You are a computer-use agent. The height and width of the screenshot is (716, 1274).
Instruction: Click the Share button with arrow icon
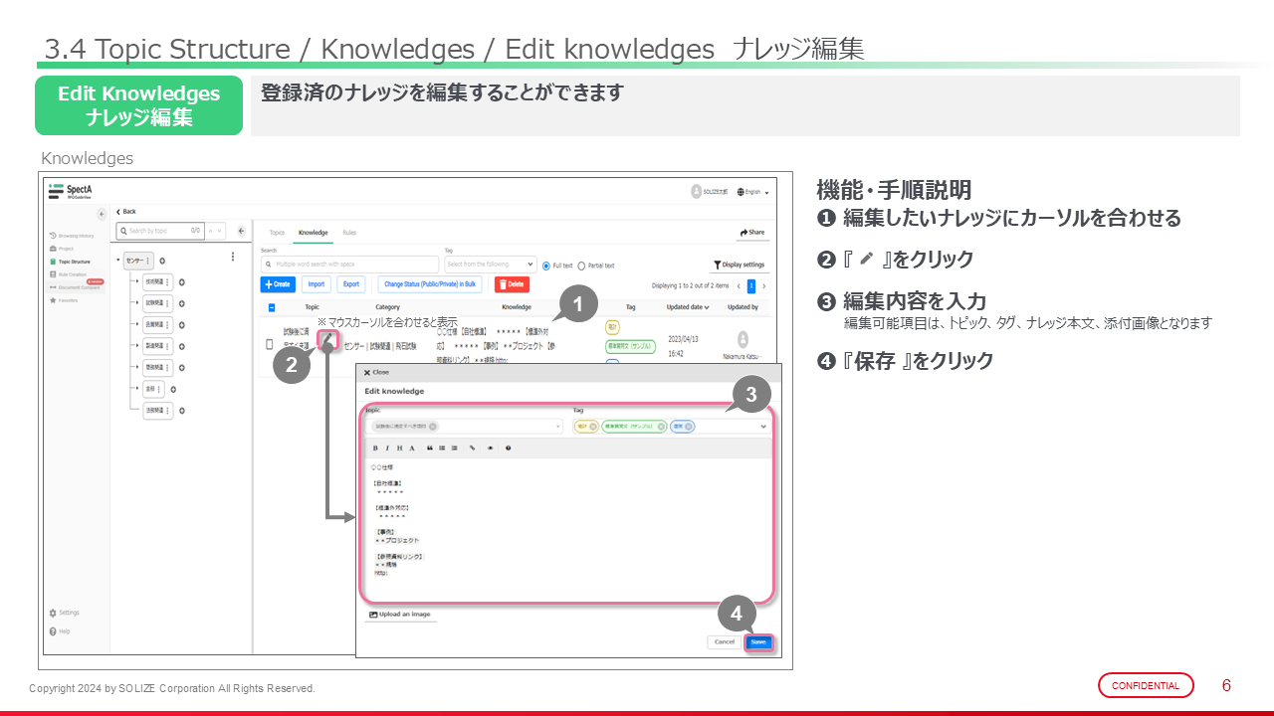(752, 232)
